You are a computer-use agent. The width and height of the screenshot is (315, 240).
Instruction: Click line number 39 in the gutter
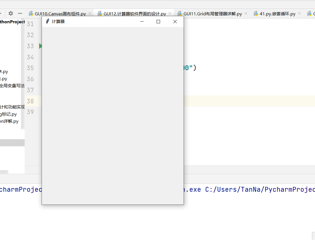[x=30, y=112]
